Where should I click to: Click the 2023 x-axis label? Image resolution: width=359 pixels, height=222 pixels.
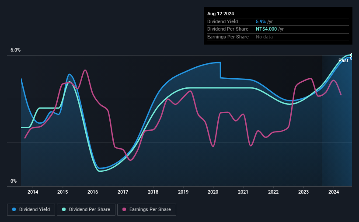(303, 192)
